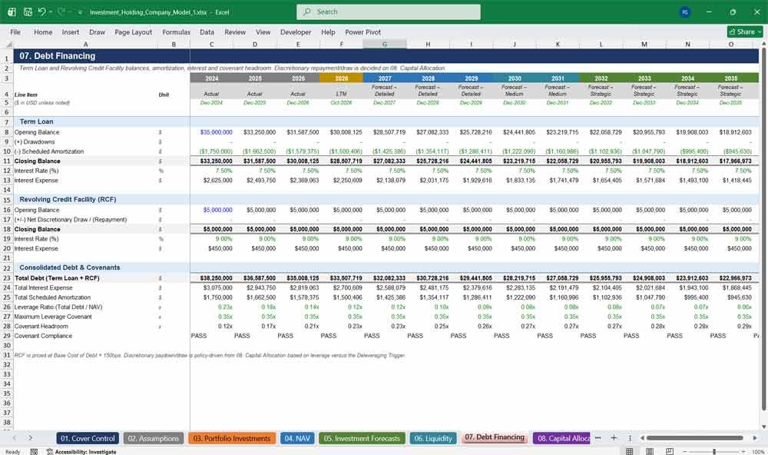Select 2024 Total Debt $38,250,000 cell
Screen dimensions: 768x455
pyautogui.click(x=212, y=278)
